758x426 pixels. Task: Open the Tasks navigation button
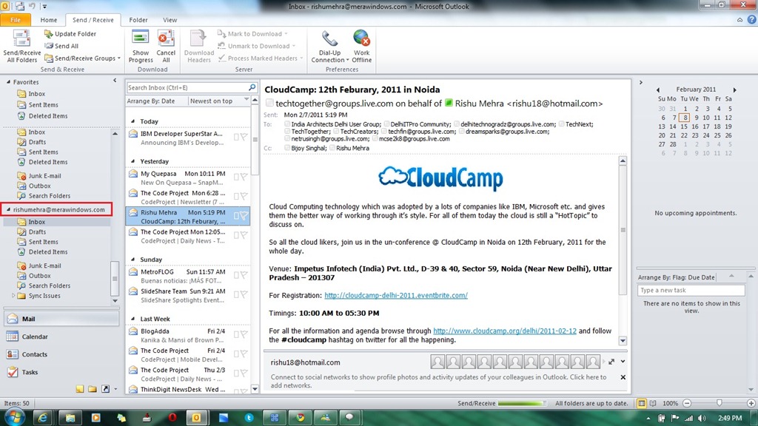[61, 372]
